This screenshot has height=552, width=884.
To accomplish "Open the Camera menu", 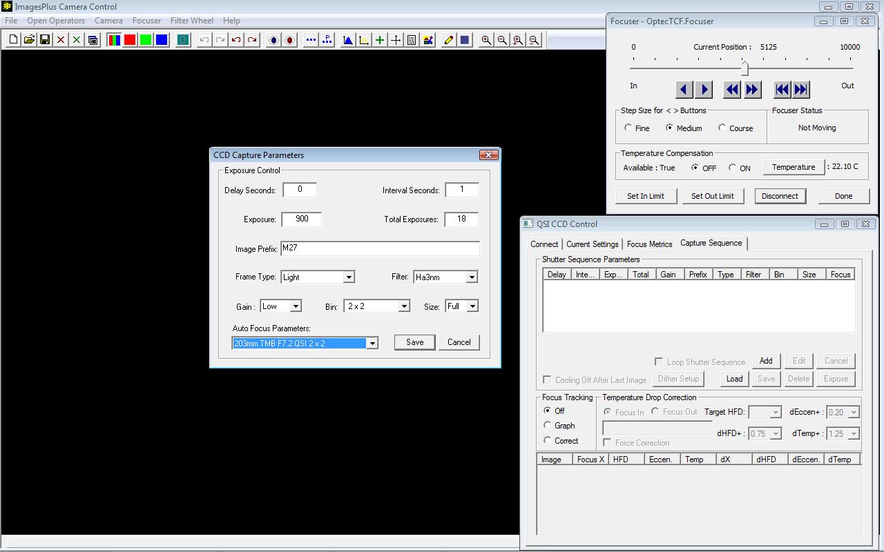I will tap(108, 21).
